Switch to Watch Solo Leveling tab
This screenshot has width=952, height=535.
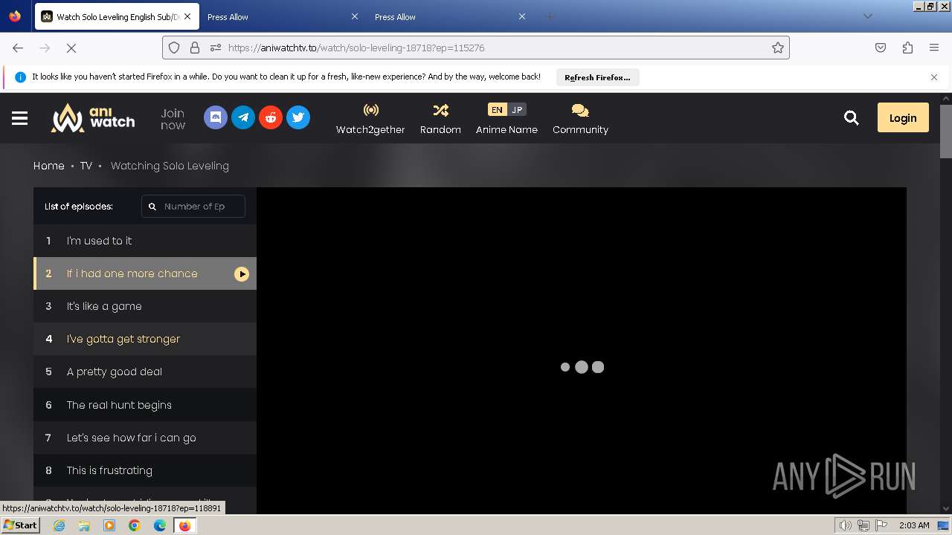117,16
